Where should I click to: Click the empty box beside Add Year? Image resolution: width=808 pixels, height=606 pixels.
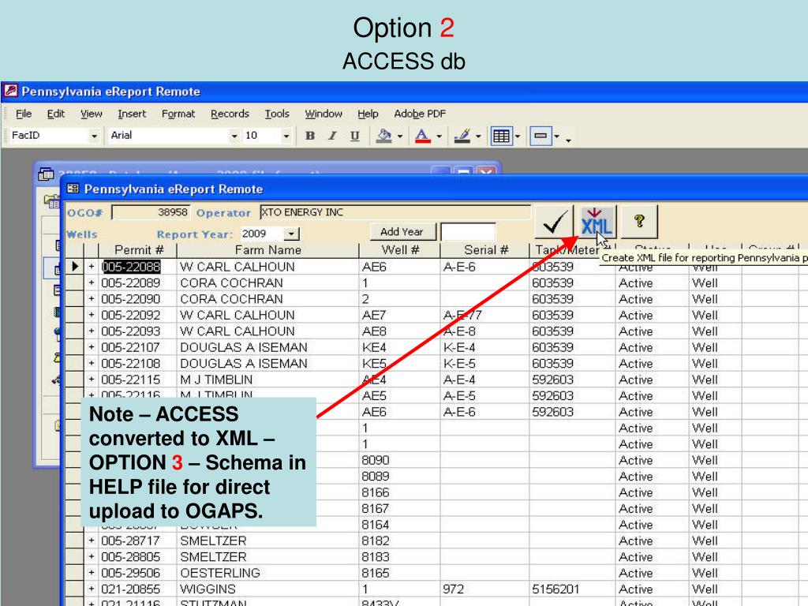click(x=468, y=232)
